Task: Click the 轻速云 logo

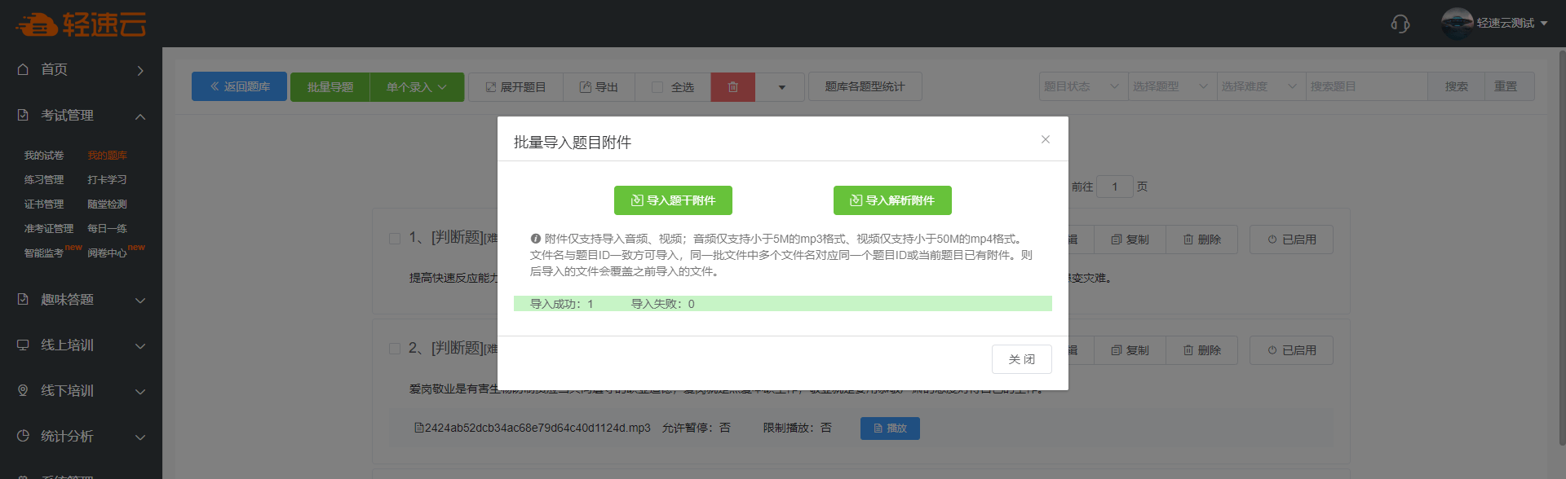Action: click(82, 24)
